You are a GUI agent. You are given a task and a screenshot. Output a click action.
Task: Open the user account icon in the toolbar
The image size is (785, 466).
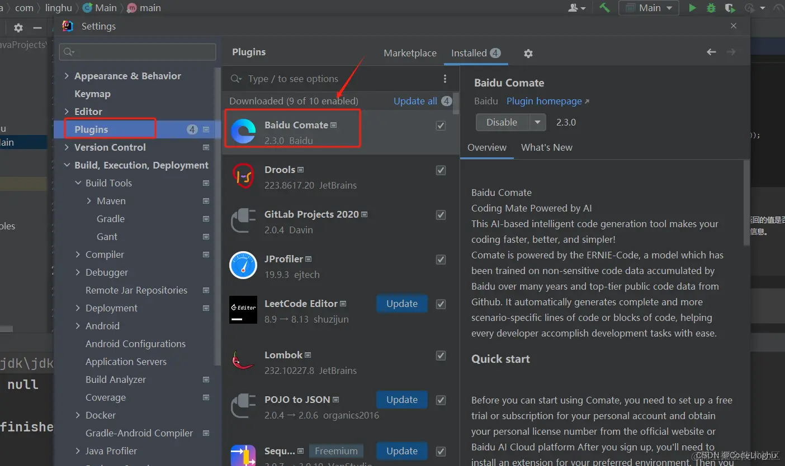577,8
